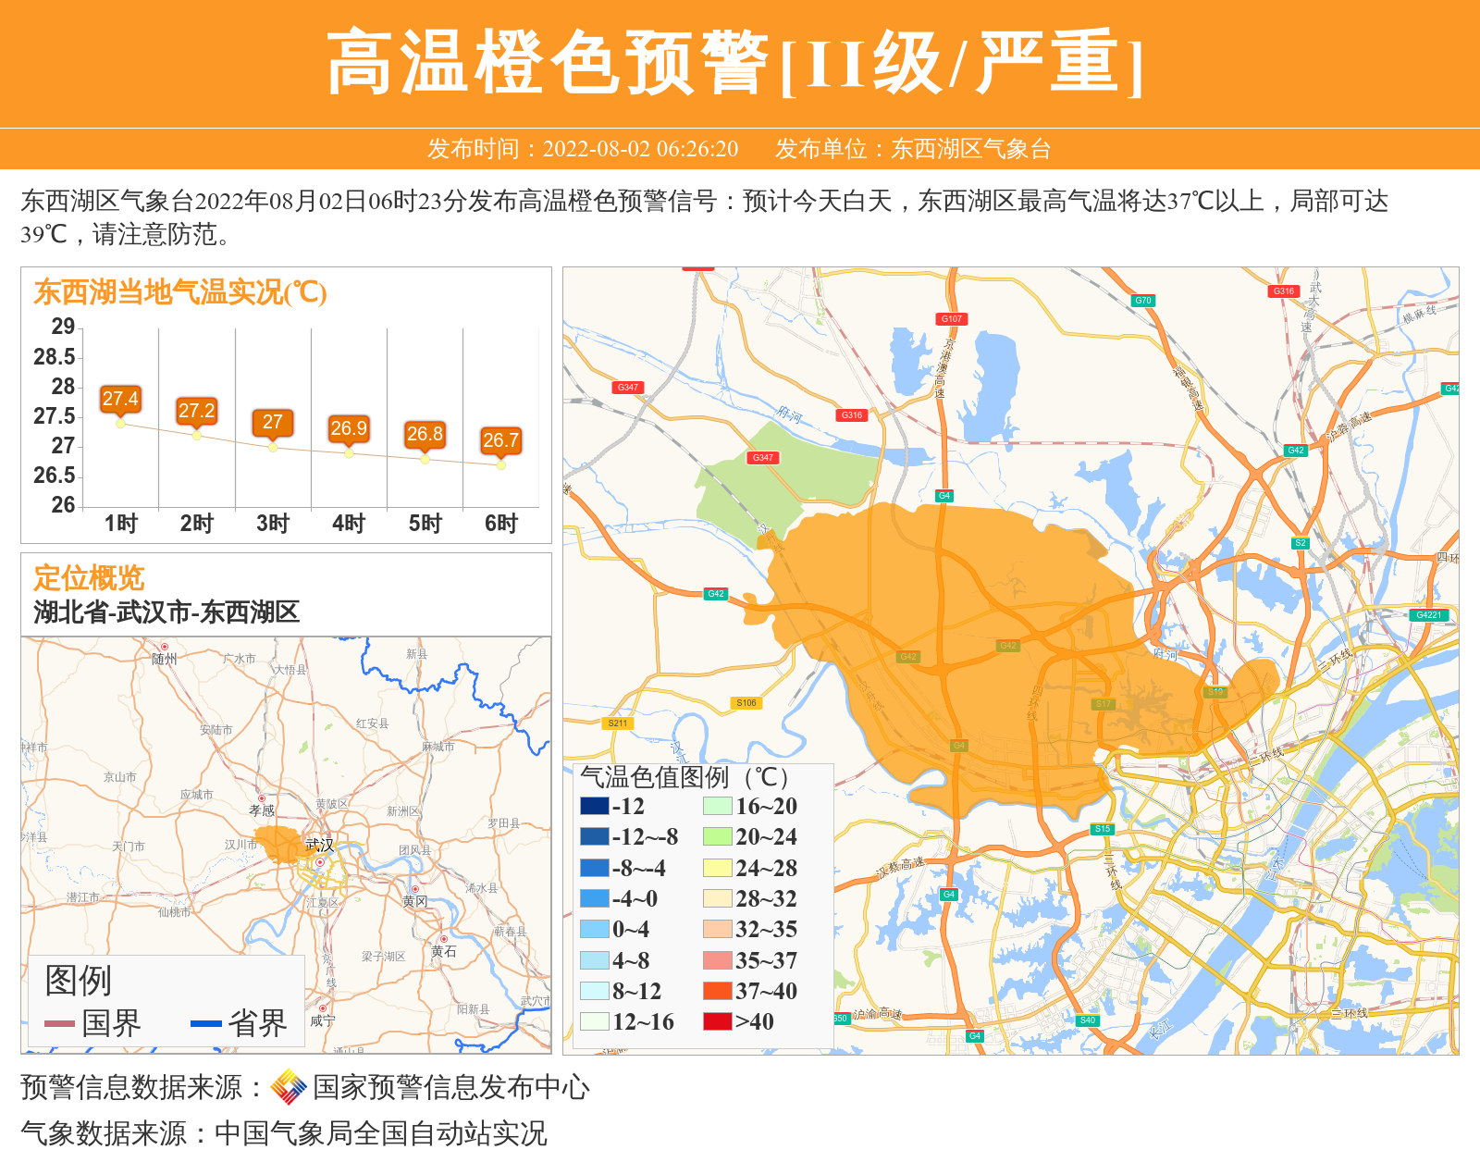Image resolution: width=1480 pixels, height=1162 pixels.
Task: Click the dark blue -12 legend swatch
Action: click(595, 806)
